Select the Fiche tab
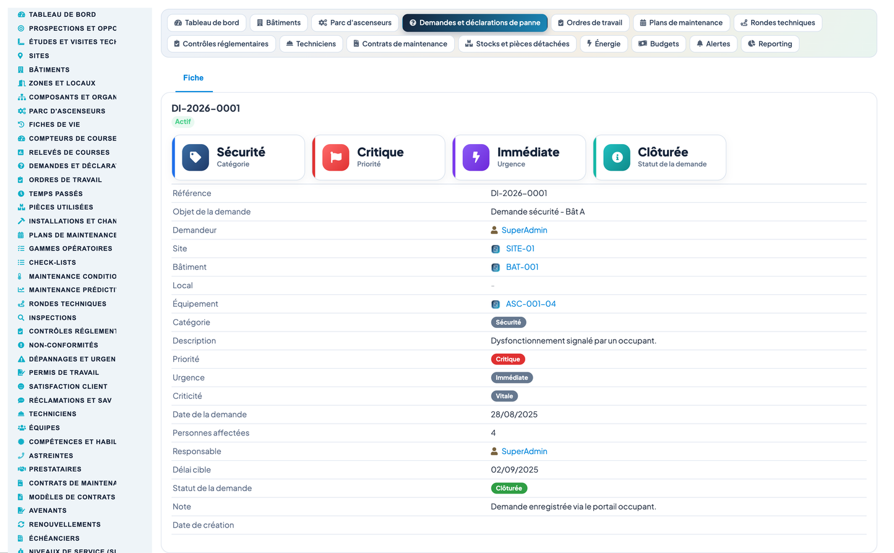This screenshot has height=553, width=894. point(193,78)
